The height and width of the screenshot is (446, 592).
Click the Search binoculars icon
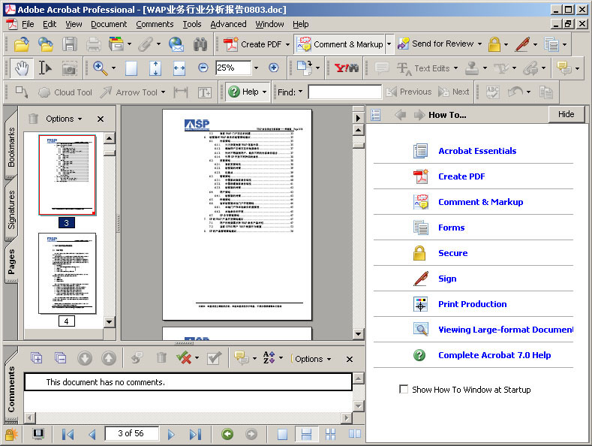pyautogui.click(x=200, y=44)
